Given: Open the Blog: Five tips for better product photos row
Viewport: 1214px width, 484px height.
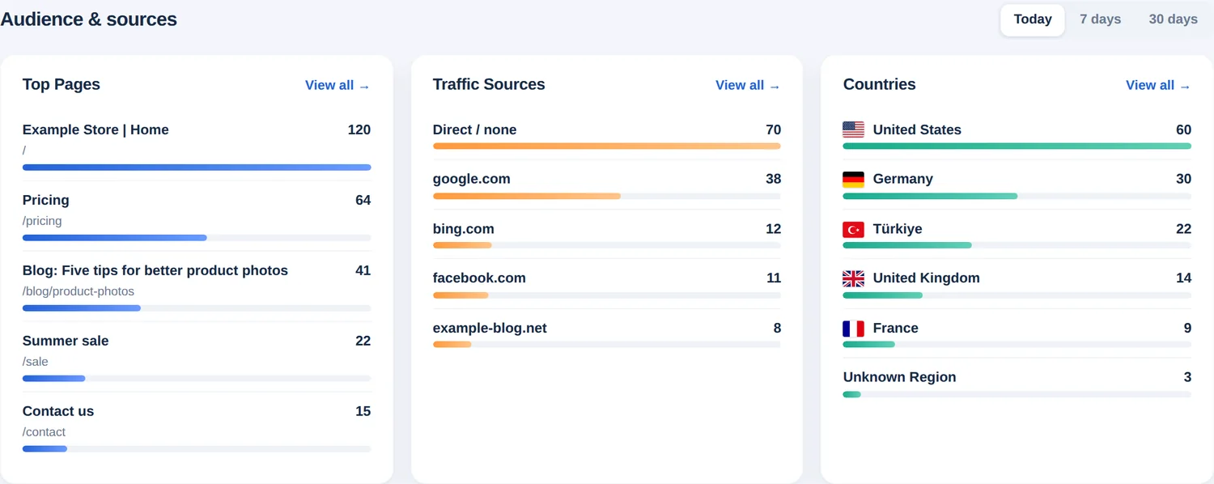Looking at the screenshot, I should [197, 287].
